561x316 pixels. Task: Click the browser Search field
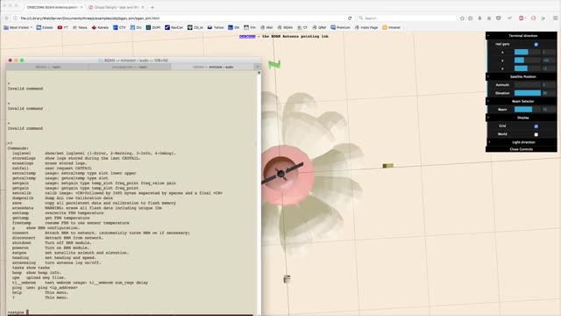coord(408,18)
